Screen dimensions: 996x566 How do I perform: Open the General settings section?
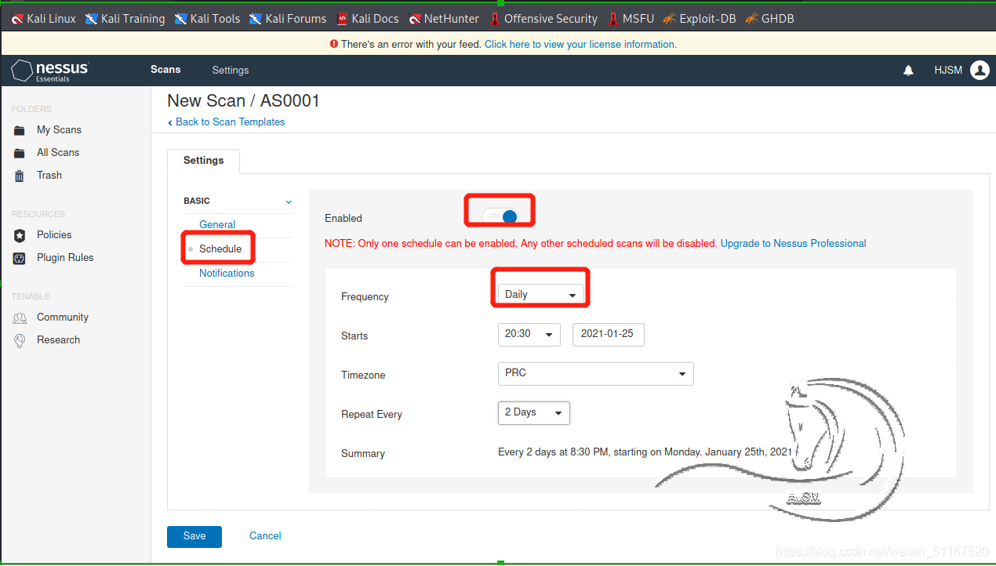pyautogui.click(x=217, y=225)
